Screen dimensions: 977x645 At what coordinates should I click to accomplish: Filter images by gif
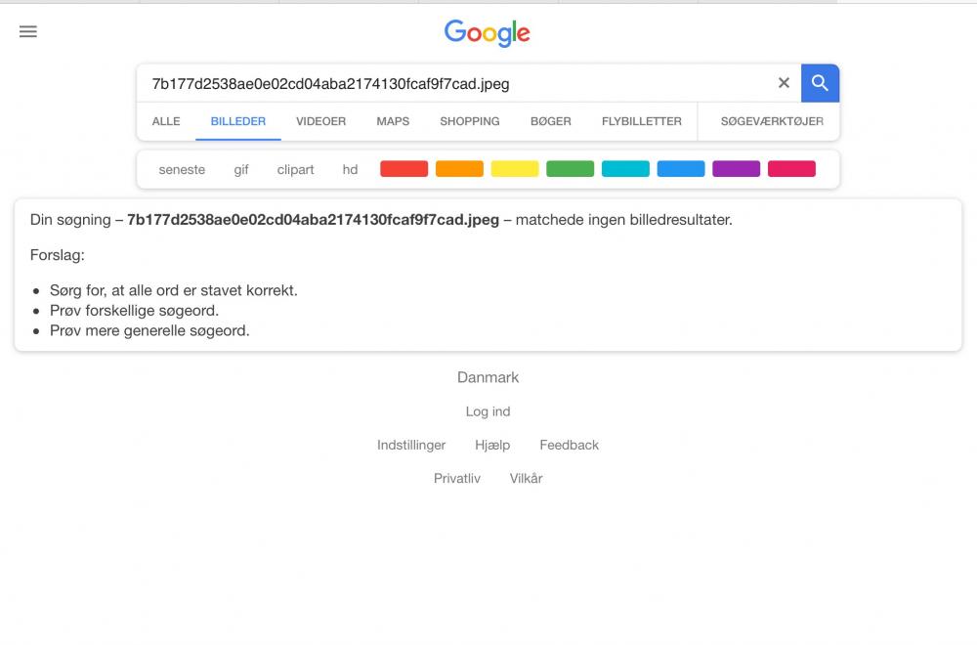pos(241,169)
